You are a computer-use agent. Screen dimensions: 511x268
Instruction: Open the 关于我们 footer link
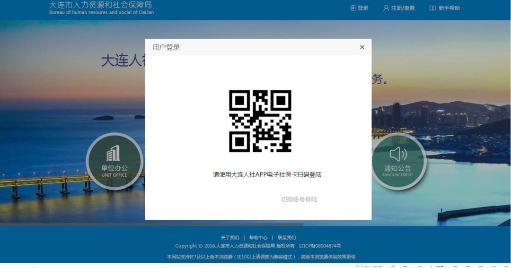[230, 238]
